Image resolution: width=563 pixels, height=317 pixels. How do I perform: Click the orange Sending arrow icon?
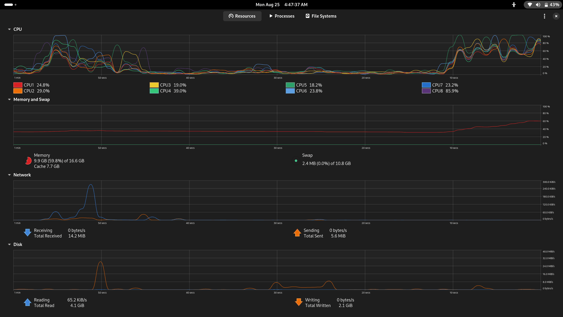coord(297,233)
